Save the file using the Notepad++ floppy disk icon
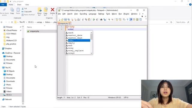Screen dimensions: 192x108 pos(65,19)
